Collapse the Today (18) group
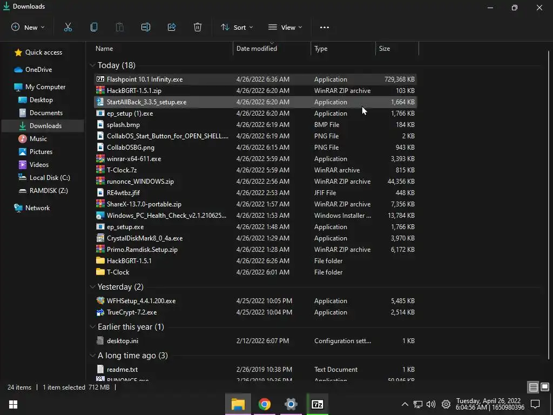Viewport: 553px width, 415px height. pyautogui.click(x=92, y=65)
